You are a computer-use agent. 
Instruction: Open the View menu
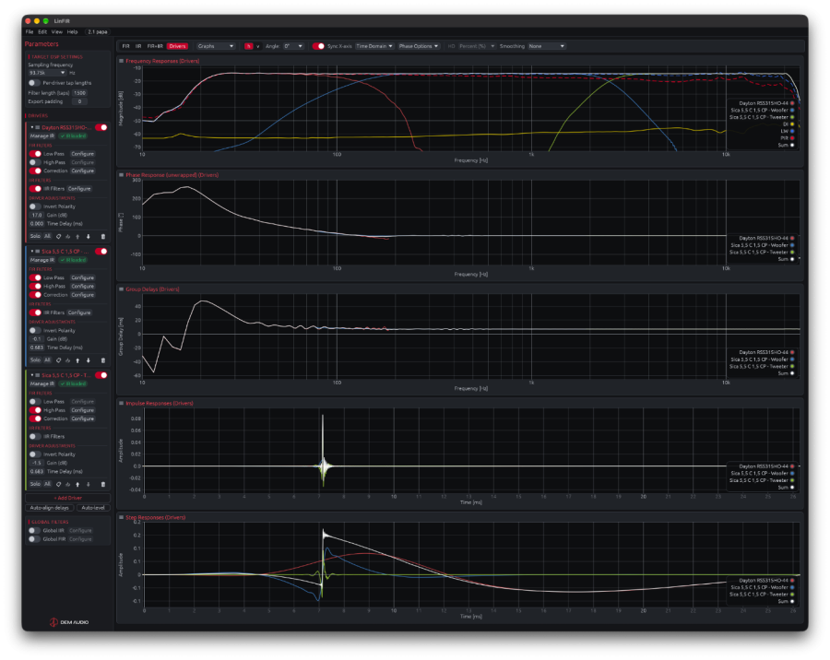(x=56, y=31)
